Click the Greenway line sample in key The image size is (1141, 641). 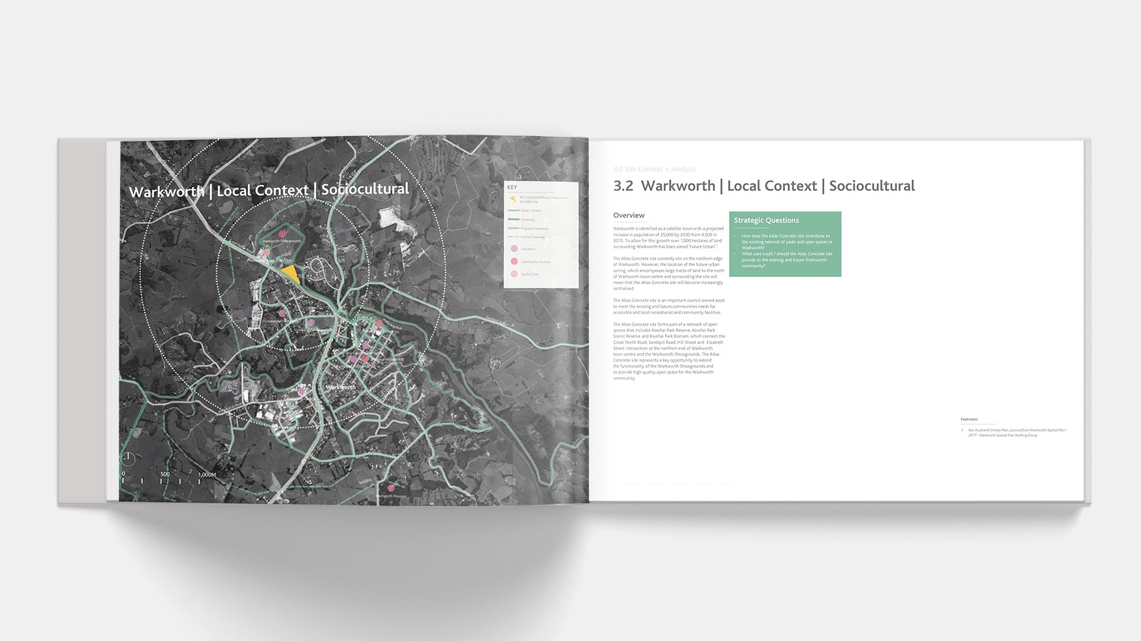(512, 220)
